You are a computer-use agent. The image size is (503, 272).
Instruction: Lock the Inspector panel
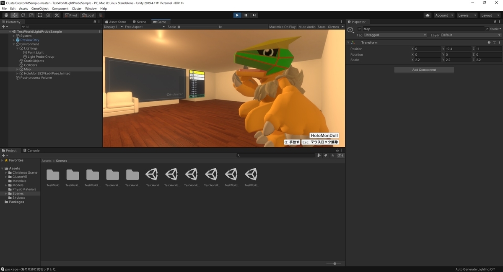[495, 22]
